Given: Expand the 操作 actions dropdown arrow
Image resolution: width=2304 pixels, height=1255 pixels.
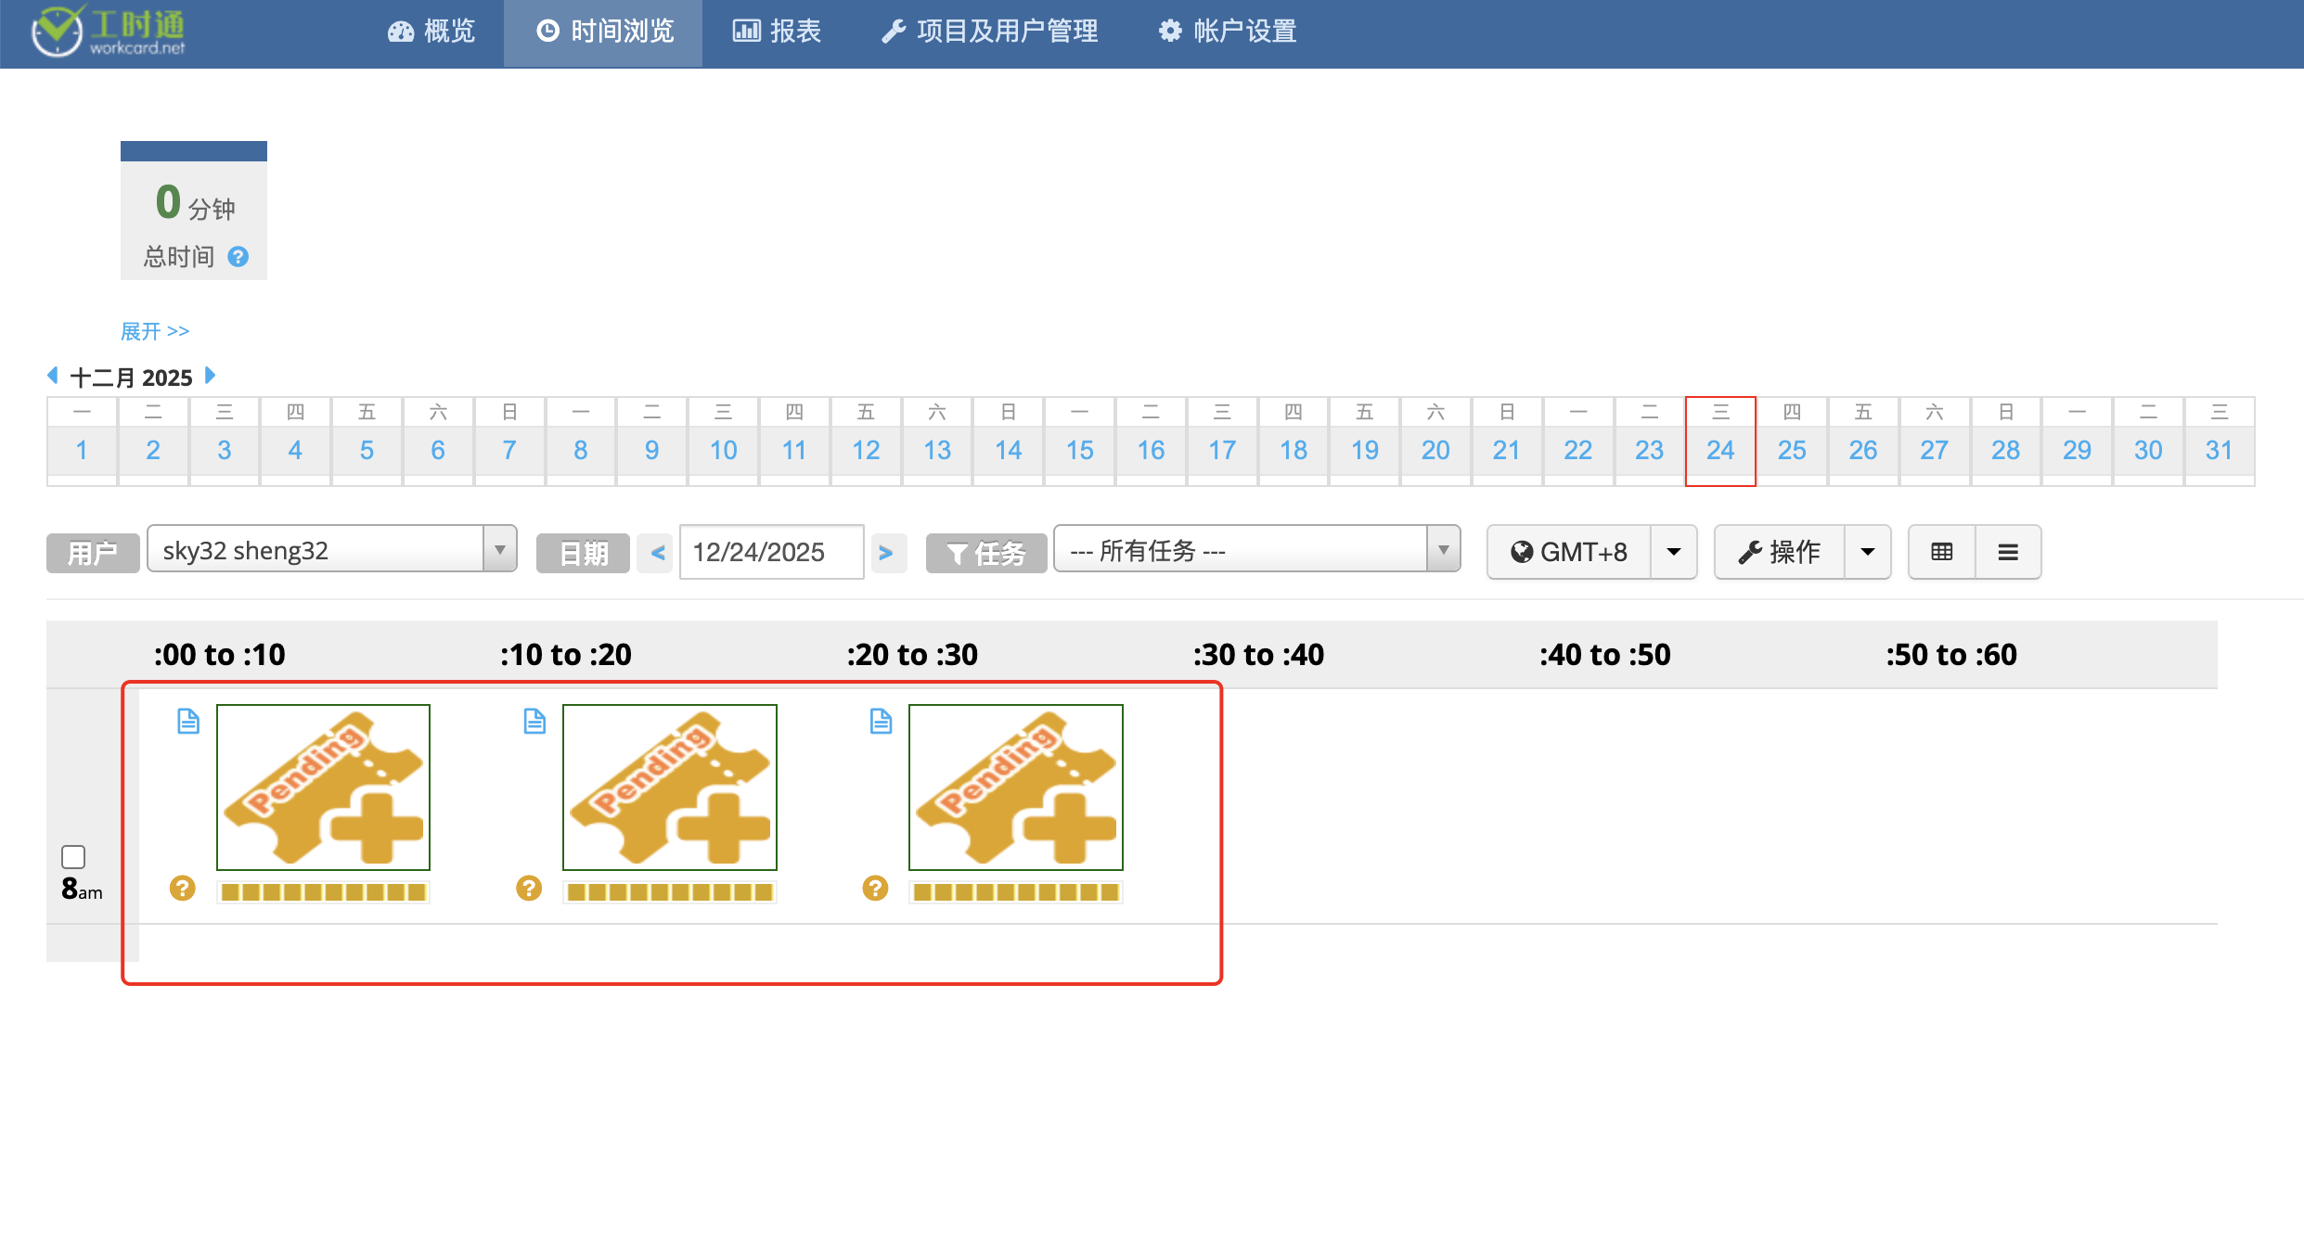Looking at the screenshot, I should coord(1868,552).
